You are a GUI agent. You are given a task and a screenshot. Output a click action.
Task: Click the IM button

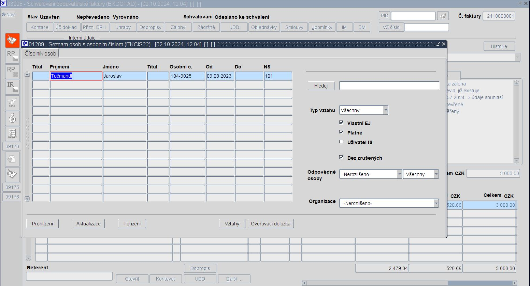pos(344,27)
